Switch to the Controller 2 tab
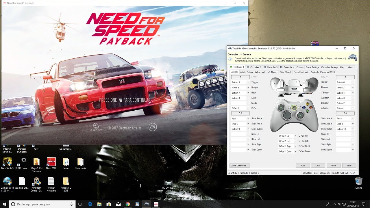Image resolution: width=370 pixels, height=208 pixels. click(254, 67)
